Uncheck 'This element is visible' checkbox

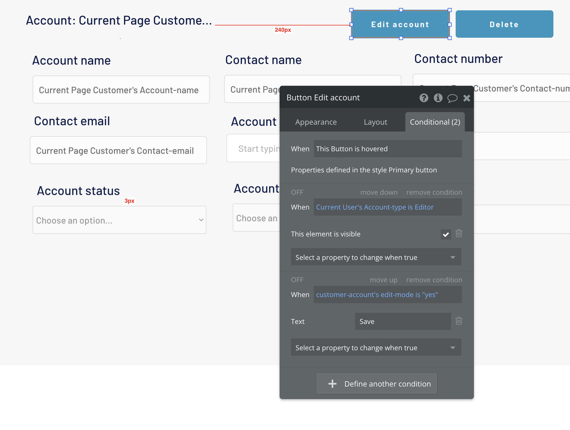click(x=446, y=234)
